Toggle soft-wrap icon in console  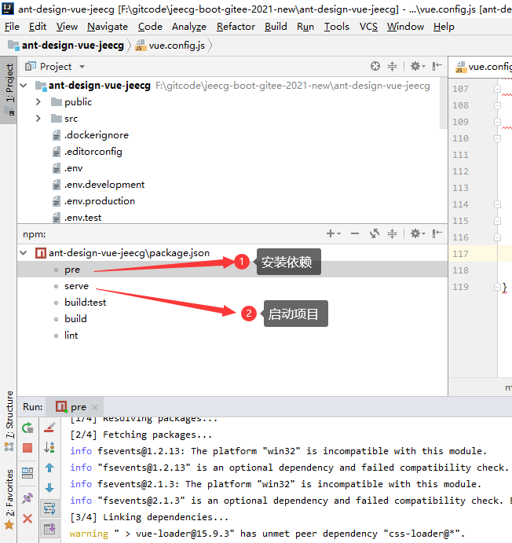coord(49,508)
